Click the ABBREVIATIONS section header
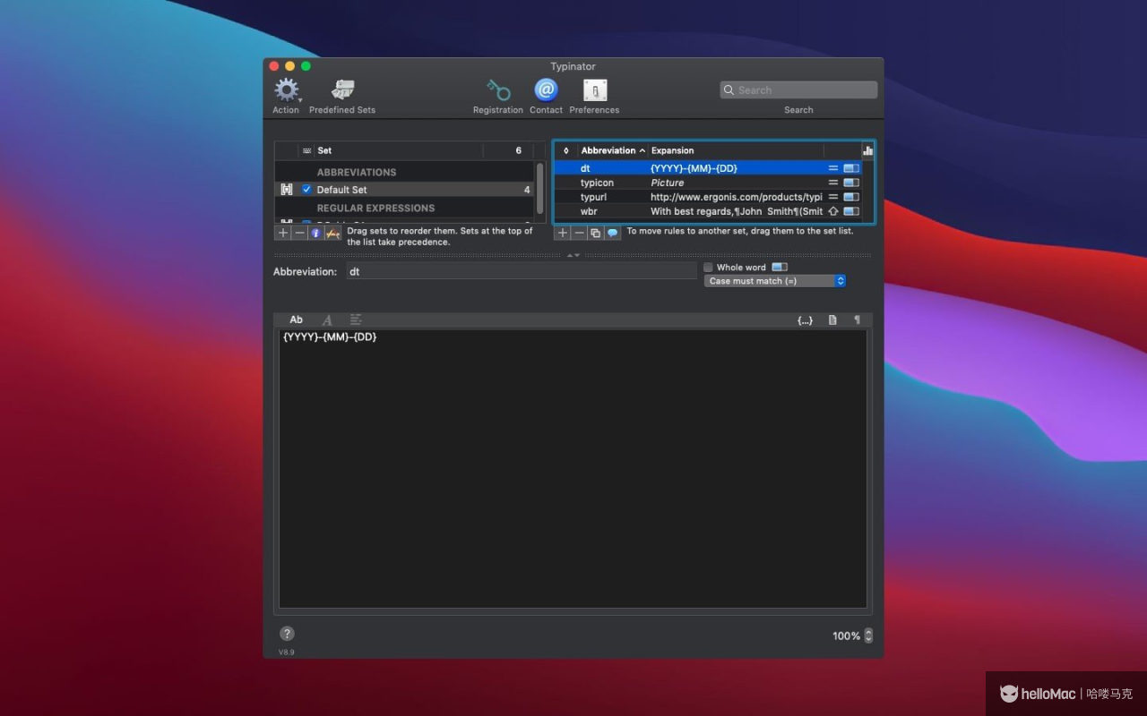The height and width of the screenshot is (716, 1147). (x=357, y=172)
